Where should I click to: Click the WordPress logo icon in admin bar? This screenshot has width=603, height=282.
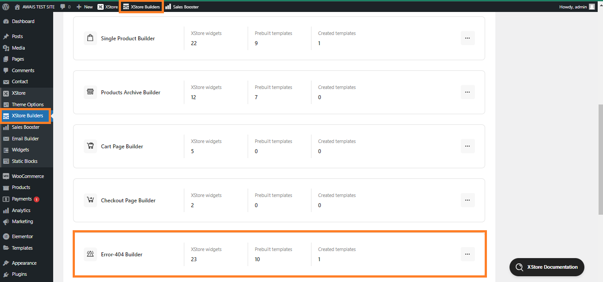pyautogui.click(x=6, y=7)
